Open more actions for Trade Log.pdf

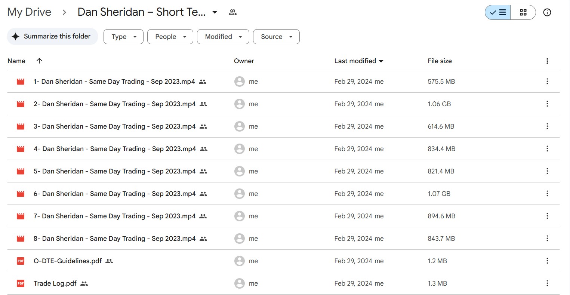pos(547,283)
